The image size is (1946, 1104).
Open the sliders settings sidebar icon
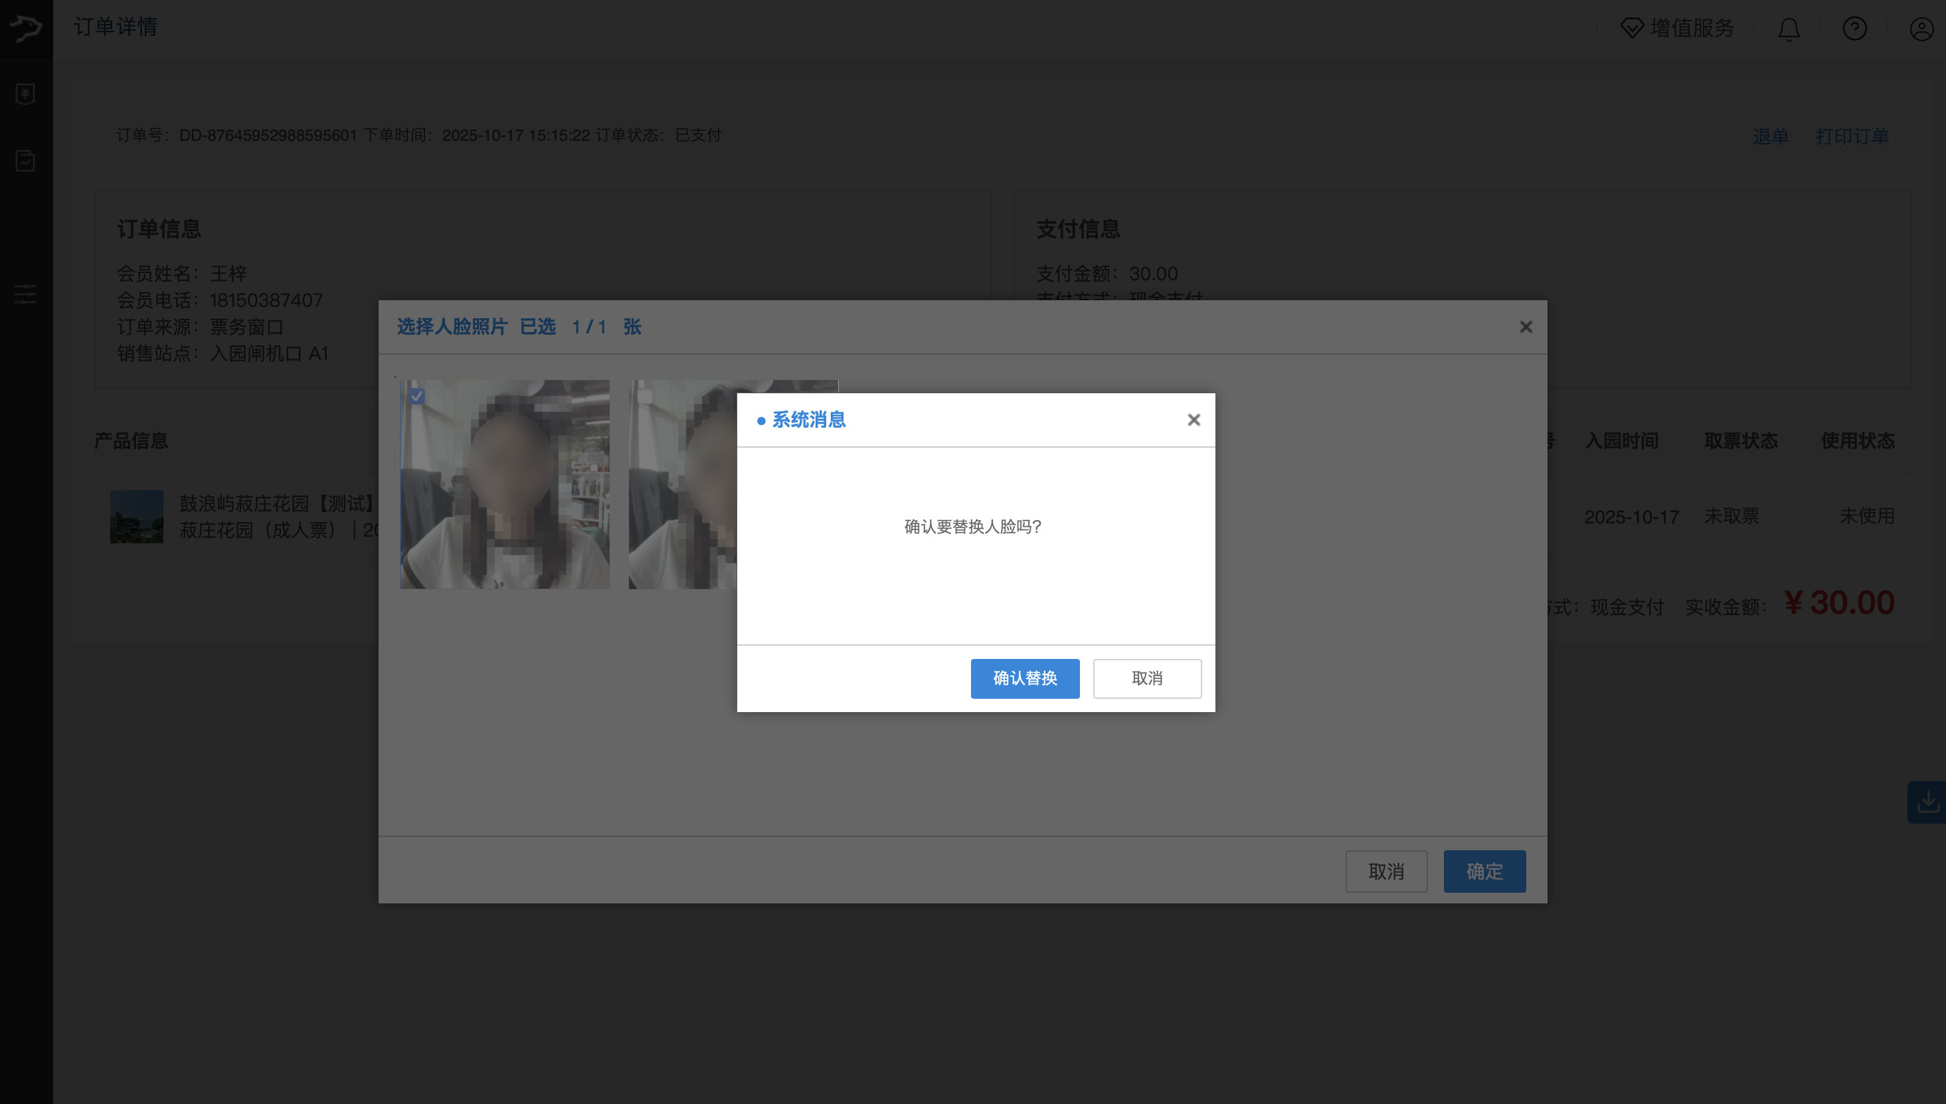pyautogui.click(x=26, y=294)
